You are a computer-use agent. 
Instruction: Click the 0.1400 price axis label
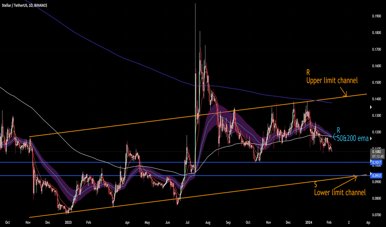(376, 99)
